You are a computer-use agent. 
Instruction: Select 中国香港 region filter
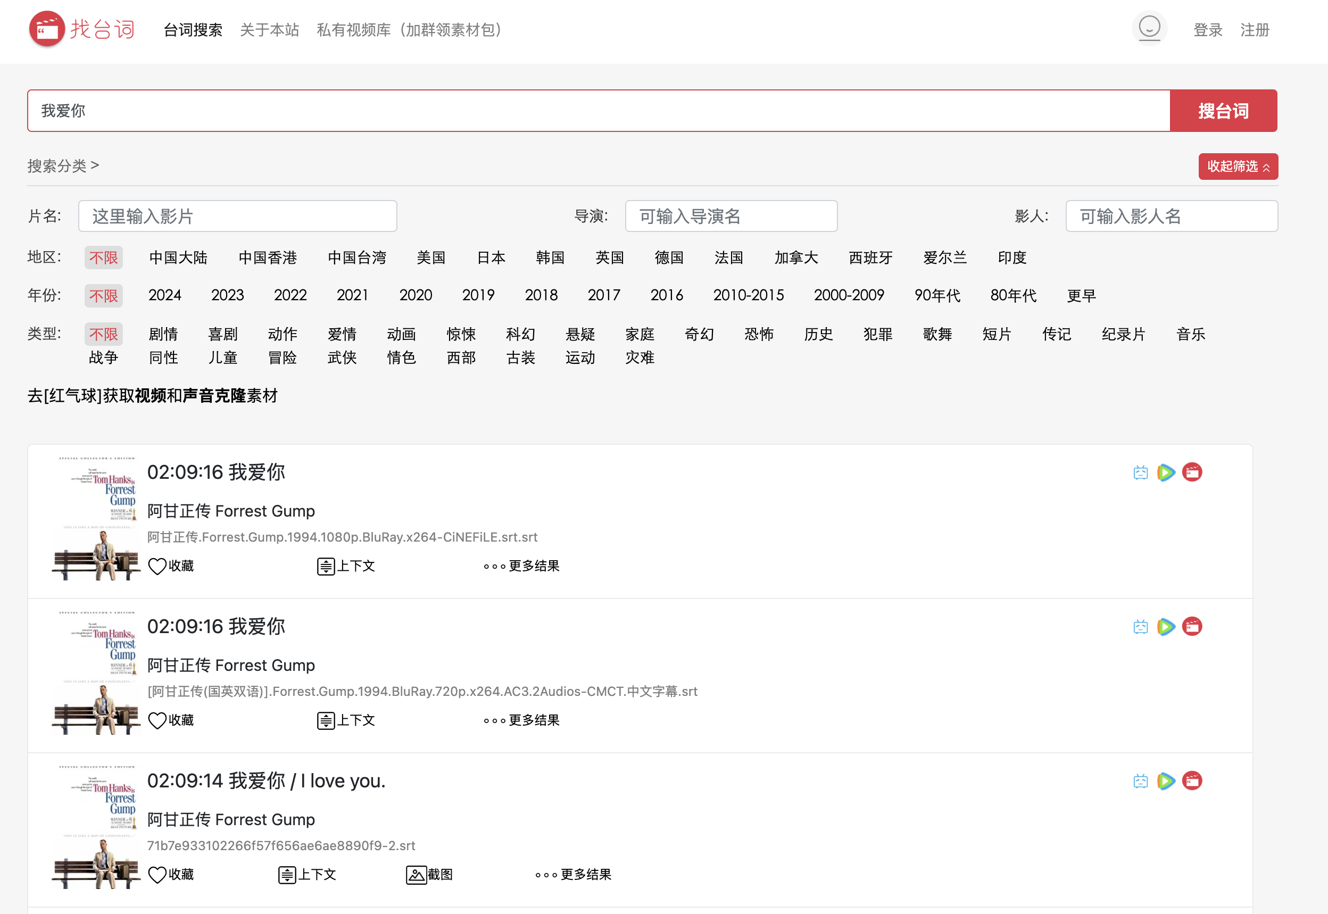pos(268,257)
